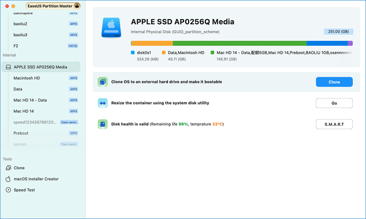Click Go to resize the container
The image size is (366, 219).
pos(334,103)
